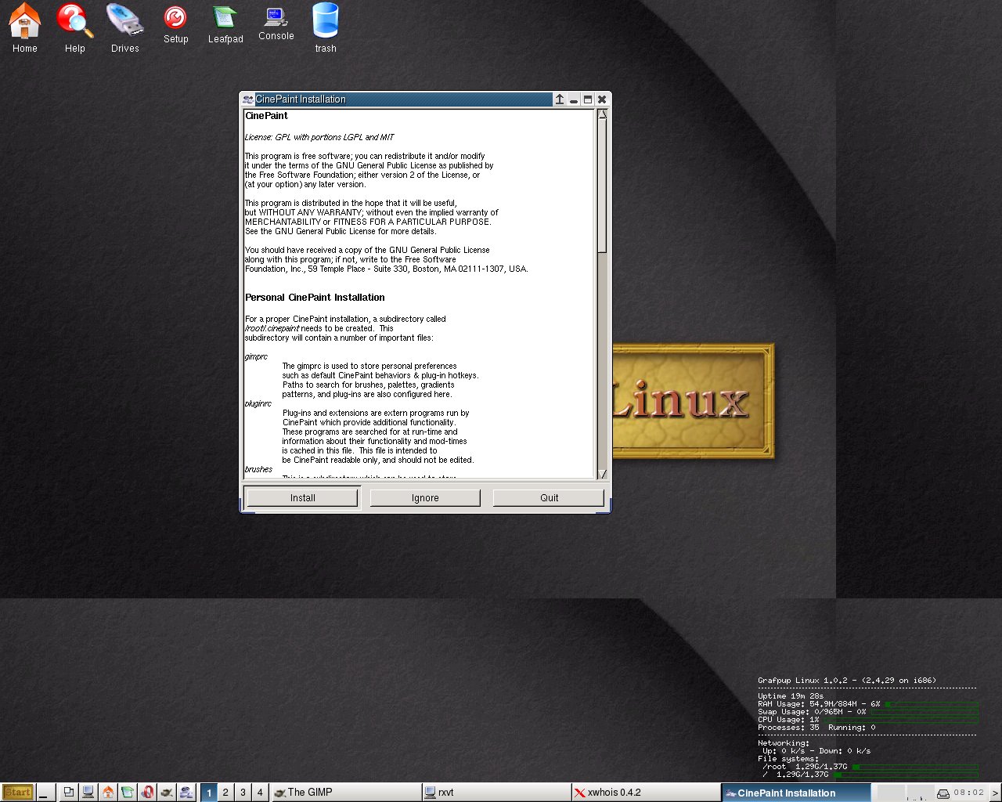Screen dimensions: 1002x802
Task: Click the scroll-up arrow of the license text
Action: [x=602, y=114]
